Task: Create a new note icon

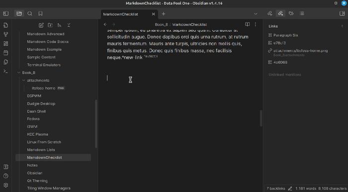Action: tap(41, 25)
